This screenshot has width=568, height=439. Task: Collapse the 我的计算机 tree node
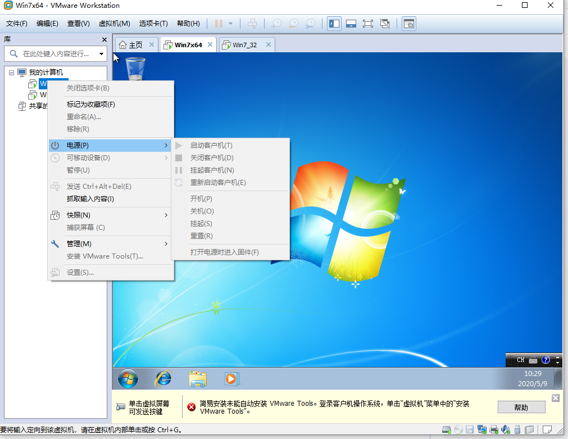(12, 73)
